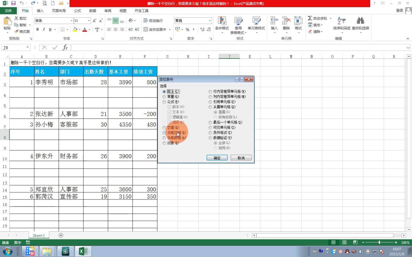Viewport: 412px width, 257px height.
Task: Click the zoom in plus button
Action: click(396, 243)
